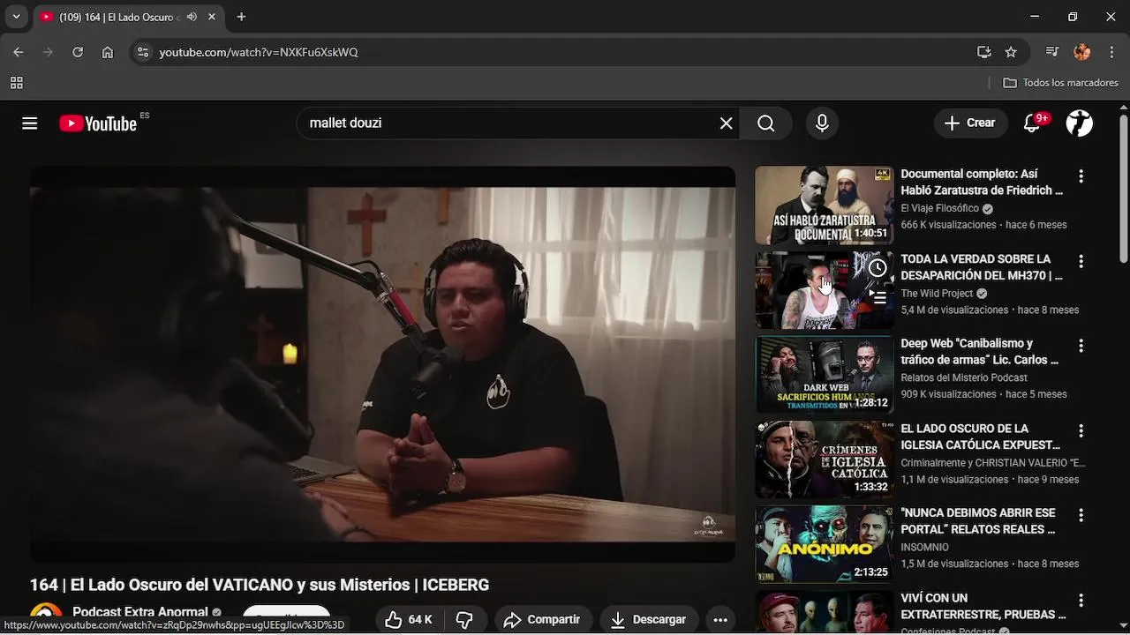Go to YouTube home via the logo

point(98,123)
